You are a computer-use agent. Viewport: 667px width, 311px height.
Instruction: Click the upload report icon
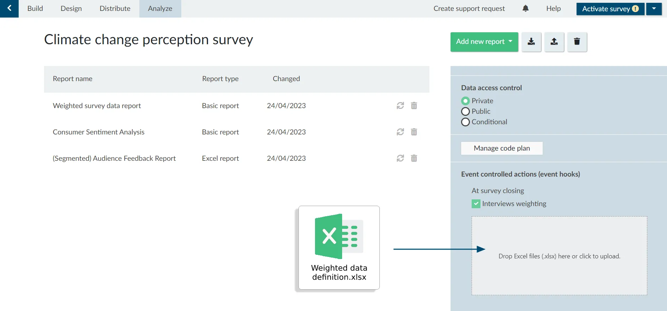pos(554,42)
